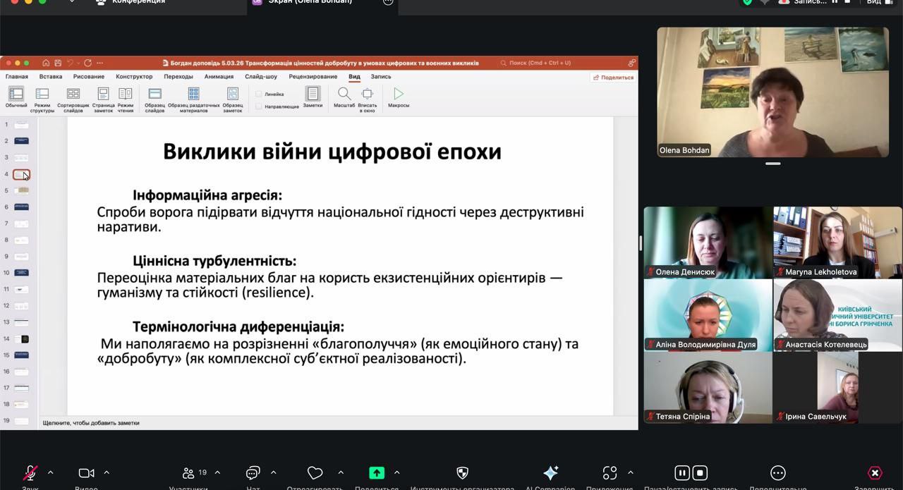Image resolution: width=903 pixels, height=490 pixels.
Task: Open the Анимация ribbon tab
Action: pyautogui.click(x=219, y=77)
